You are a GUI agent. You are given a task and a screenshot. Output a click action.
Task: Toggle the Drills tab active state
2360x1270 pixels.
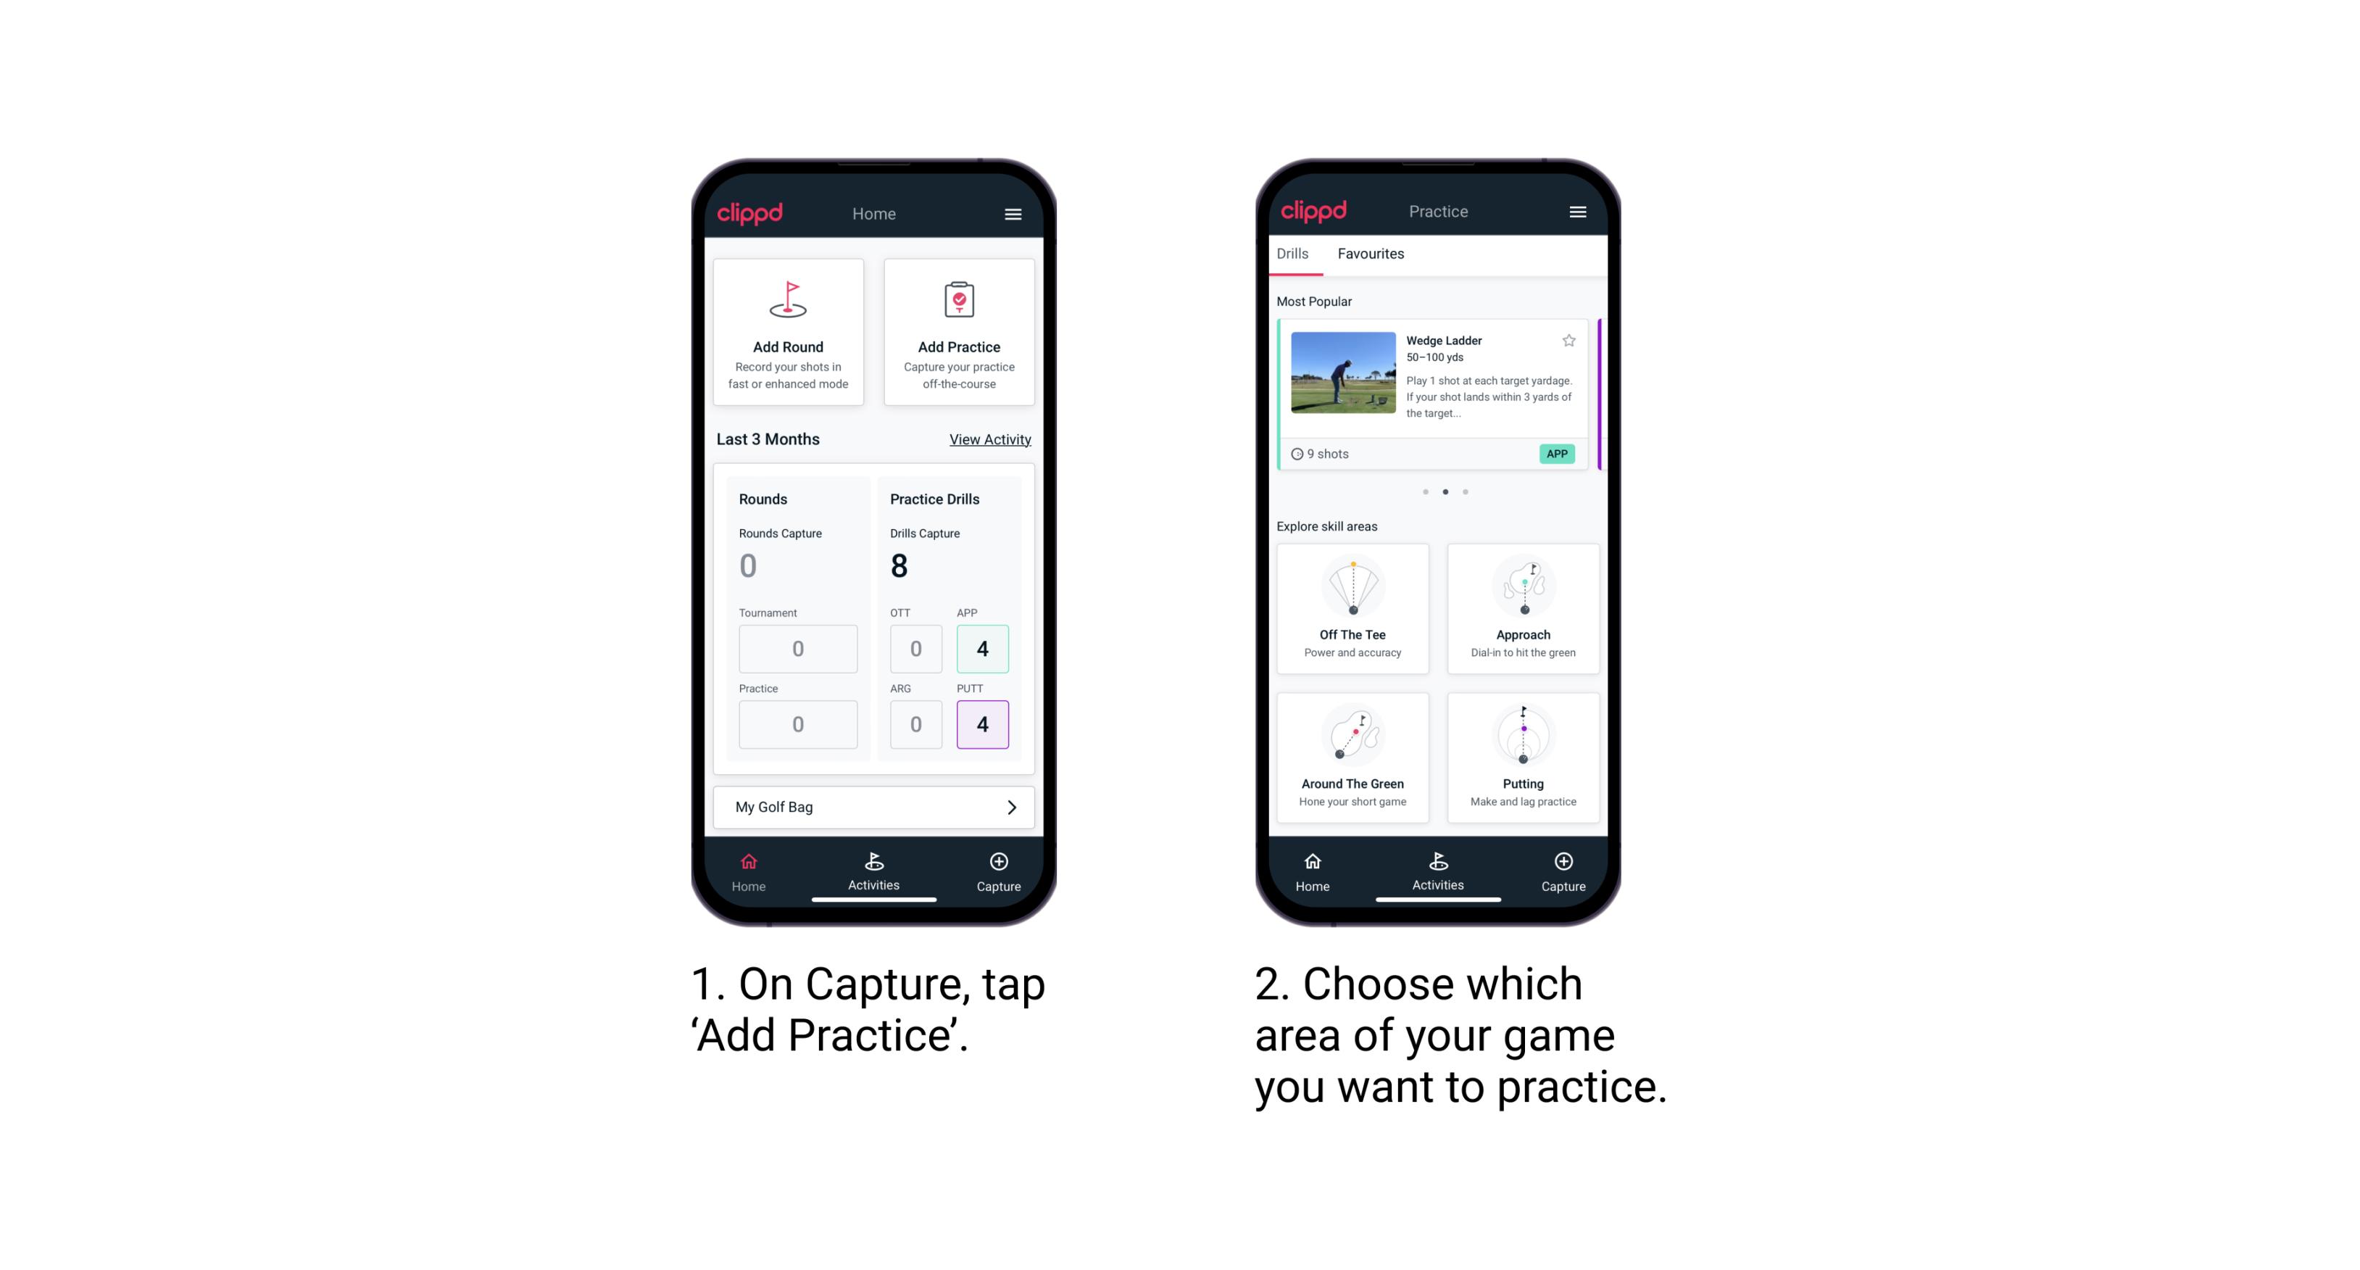click(1295, 254)
